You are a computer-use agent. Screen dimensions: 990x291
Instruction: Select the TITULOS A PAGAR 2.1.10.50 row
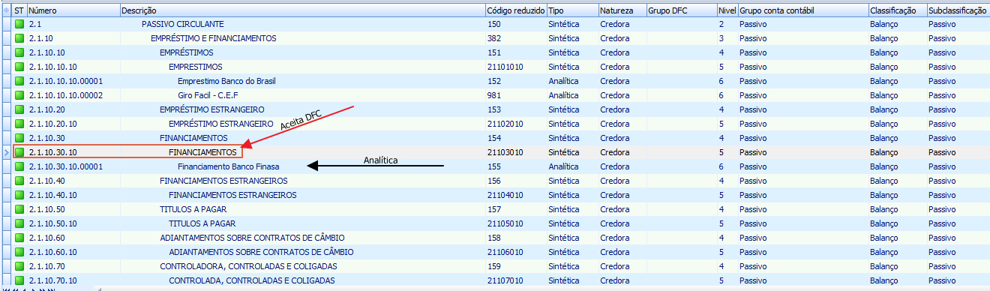[495, 209]
